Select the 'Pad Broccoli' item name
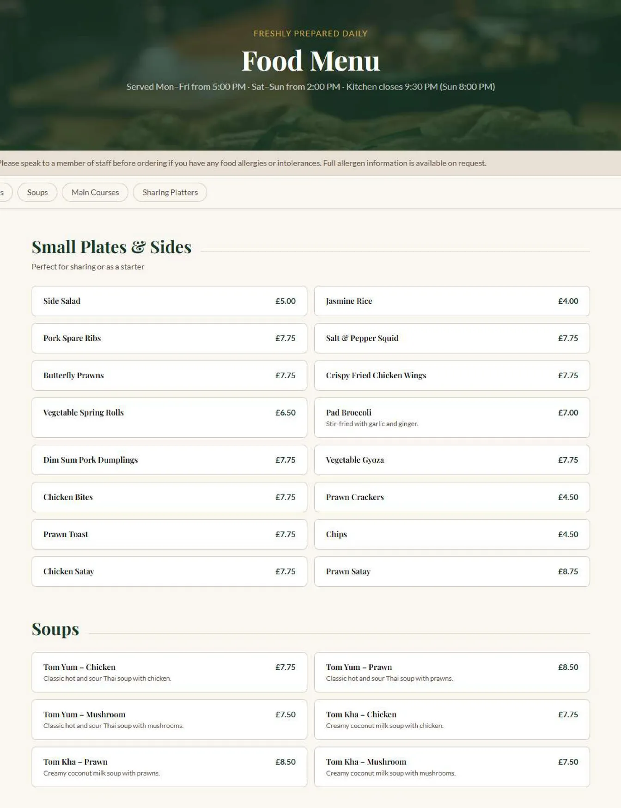 pos(348,413)
